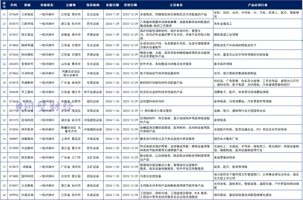Click sponsor cell 华英证券
303x200 pixels.
93,111
